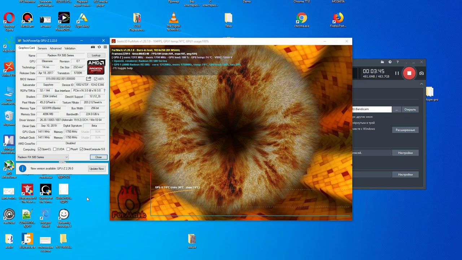Select XMind ZEN desktop icon
This screenshot has width=462, height=260.
pos(9,69)
